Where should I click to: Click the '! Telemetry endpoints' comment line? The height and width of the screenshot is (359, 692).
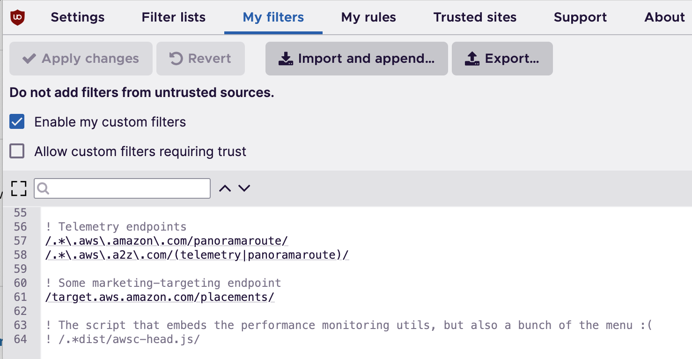coord(116,227)
